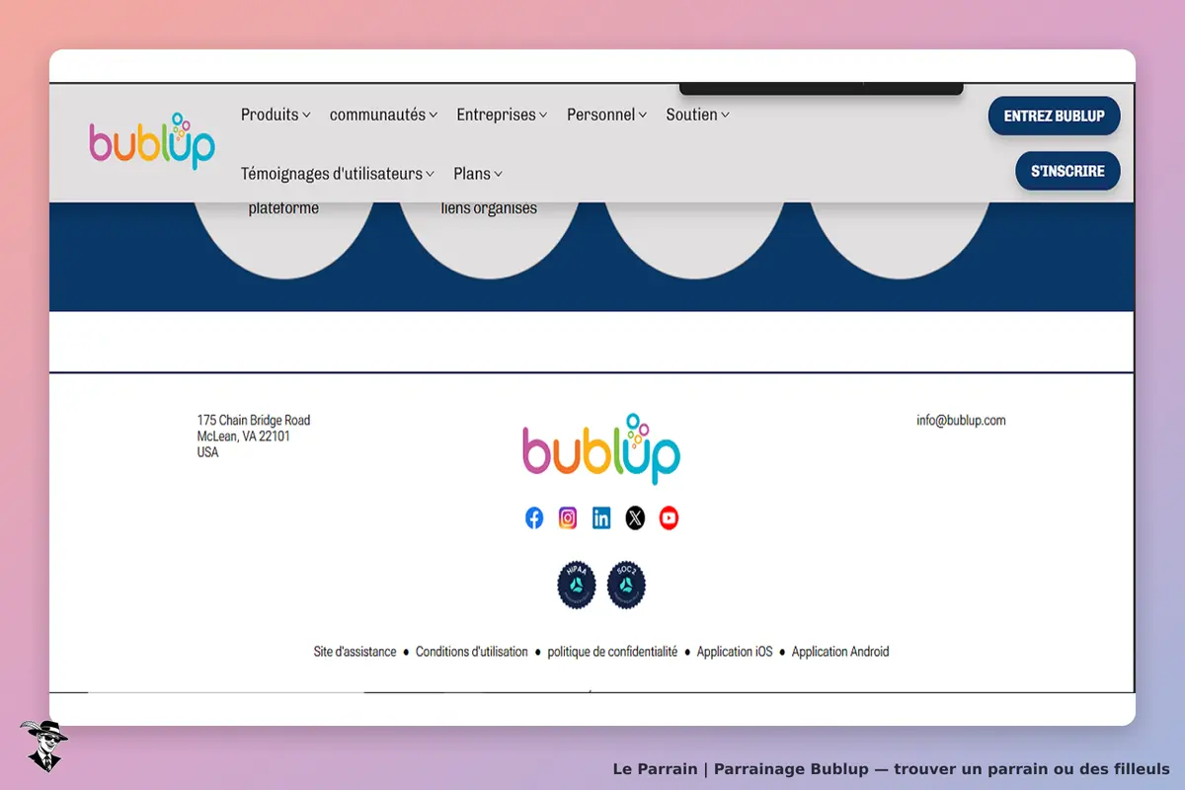Open the Application Android link
The height and width of the screenshot is (790, 1185).
click(840, 652)
